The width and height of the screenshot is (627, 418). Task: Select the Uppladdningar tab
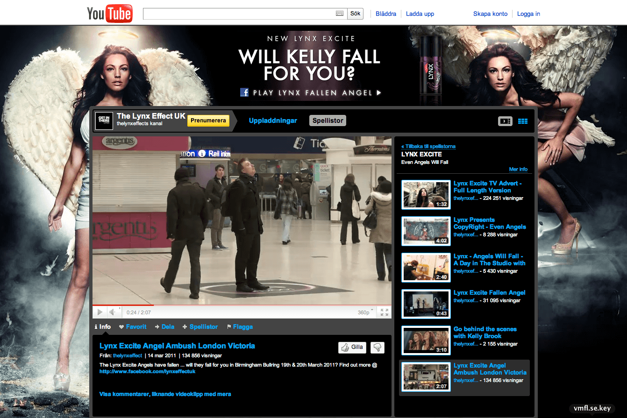[x=273, y=120]
